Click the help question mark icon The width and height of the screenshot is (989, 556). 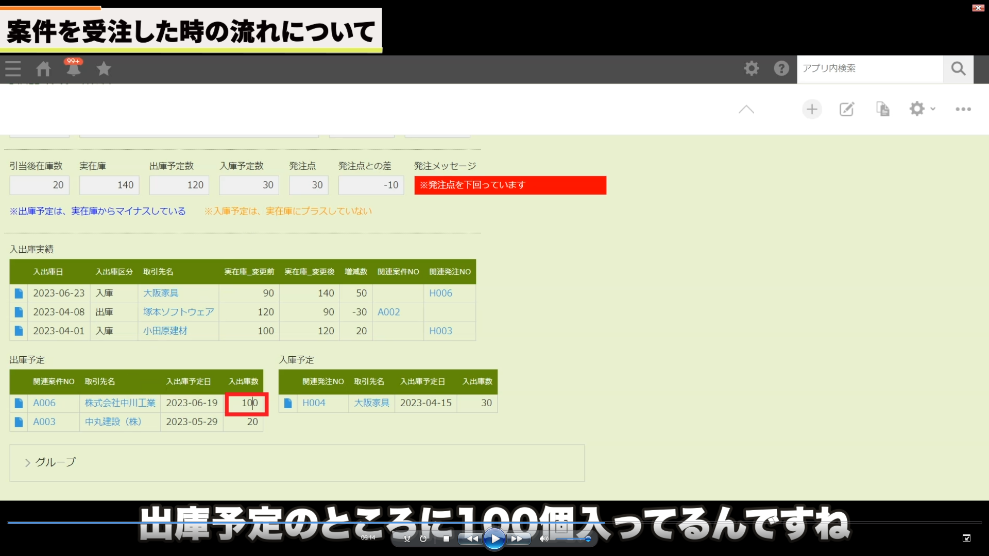tap(781, 68)
